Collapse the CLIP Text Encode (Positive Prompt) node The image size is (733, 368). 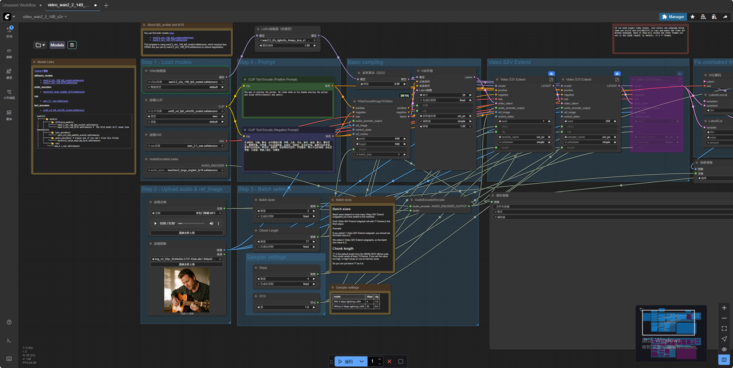coord(245,79)
